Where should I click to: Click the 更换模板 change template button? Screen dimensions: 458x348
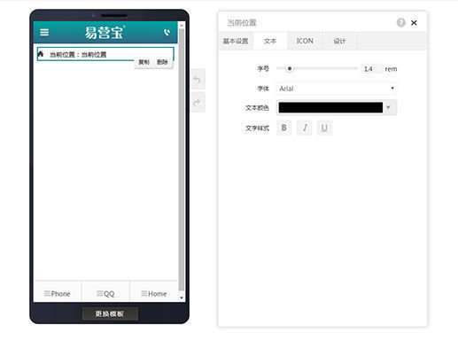click(x=110, y=313)
